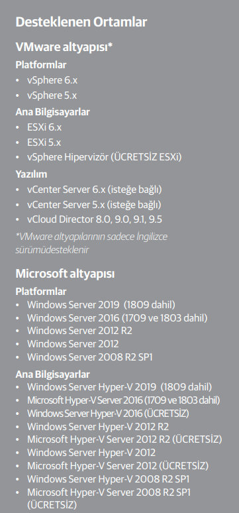Viewport: 239px width, 513px height.
Task: Select the Windows Server 2012 R2 platform item
Action: (x=79, y=331)
